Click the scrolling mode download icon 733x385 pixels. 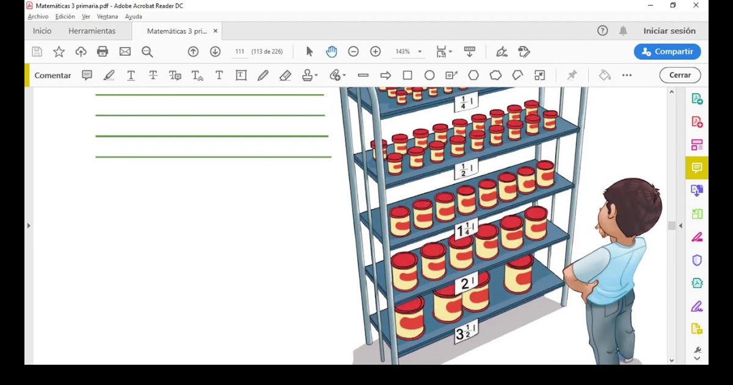470,52
